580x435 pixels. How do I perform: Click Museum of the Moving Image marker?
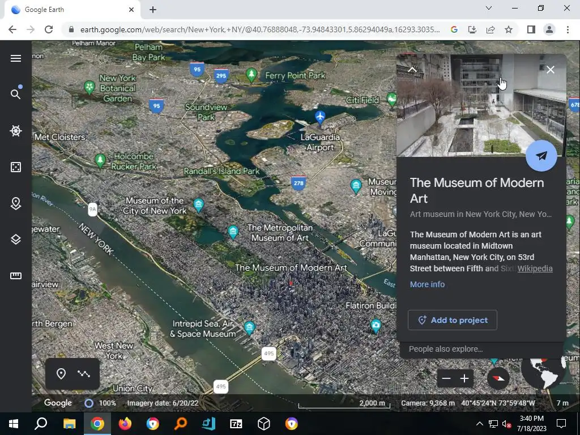(356, 186)
